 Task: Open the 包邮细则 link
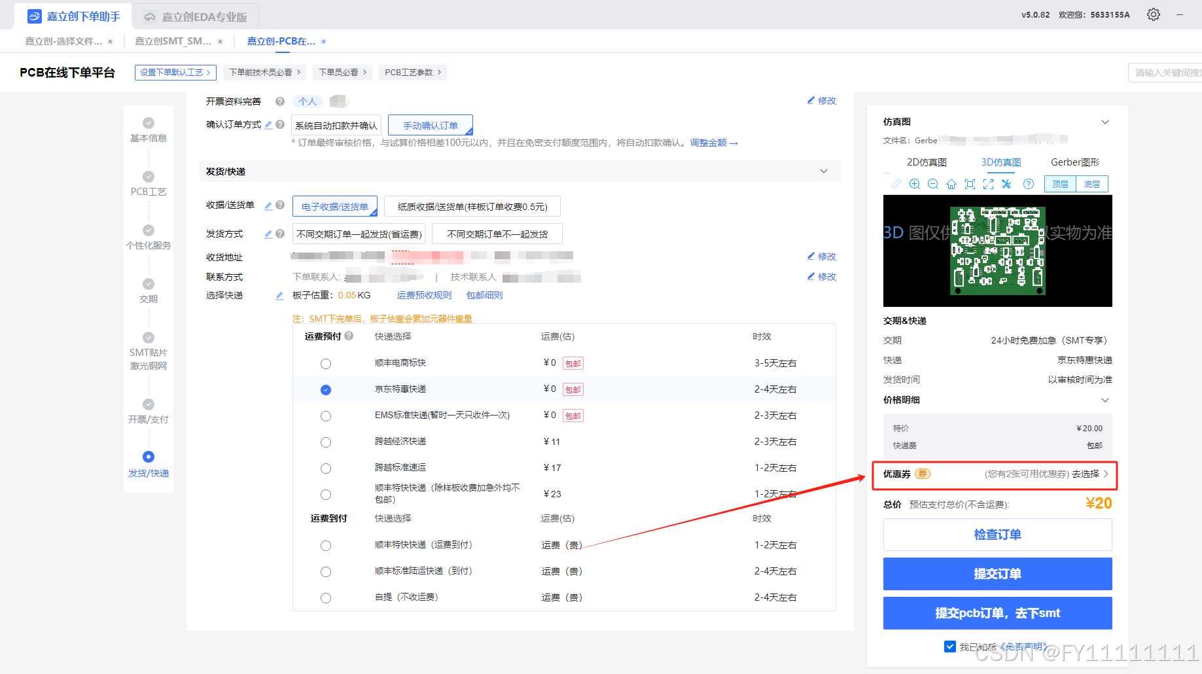pyautogui.click(x=484, y=295)
